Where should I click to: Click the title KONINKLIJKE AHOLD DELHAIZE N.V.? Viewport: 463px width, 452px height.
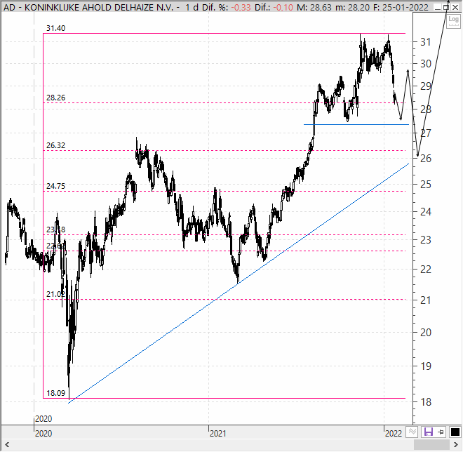click(99, 8)
